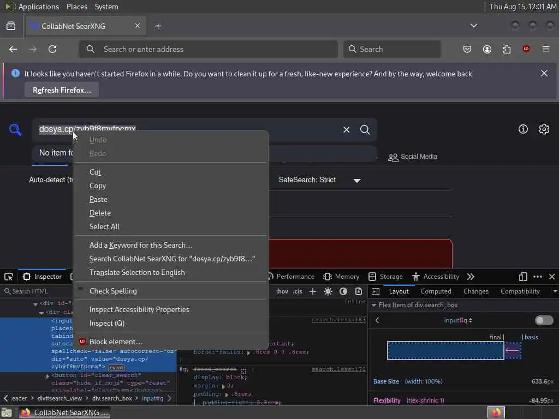
Task: Open the Storage panel tab
Action: tap(385, 277)
